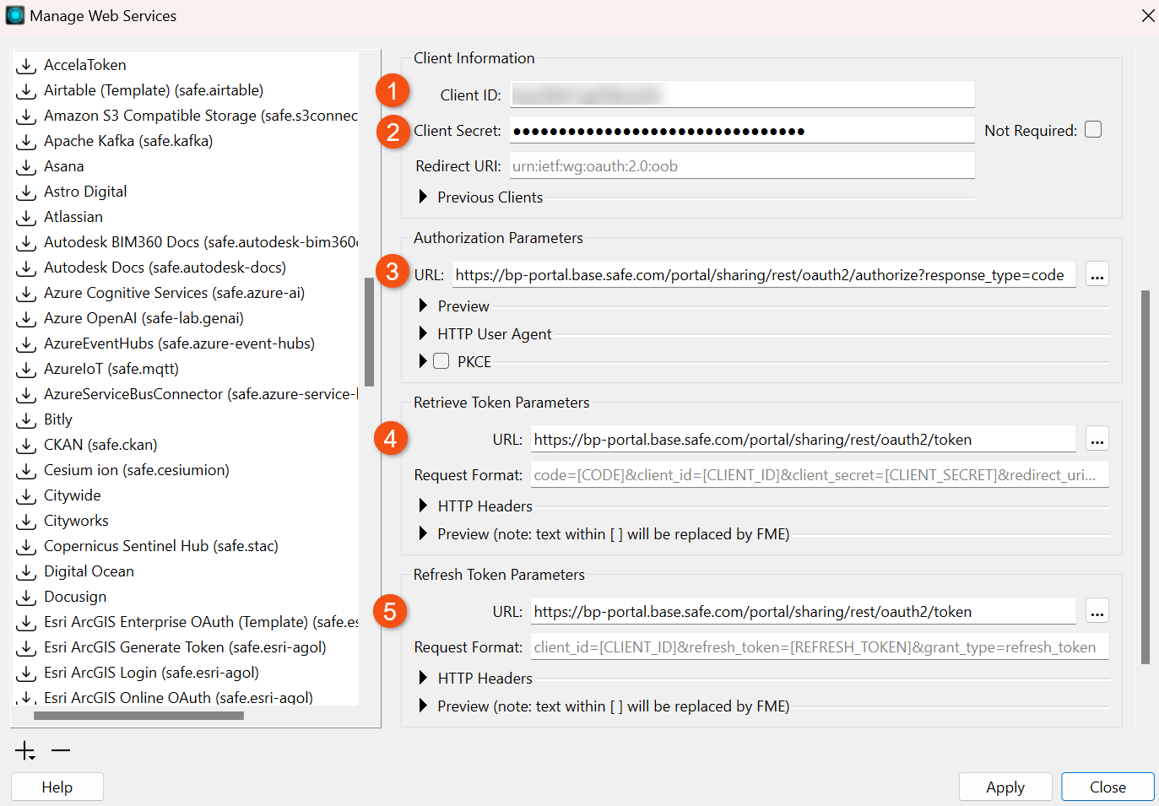Select Esri ArcGIS Enterprise OAuth (Template)

point(201,622)
